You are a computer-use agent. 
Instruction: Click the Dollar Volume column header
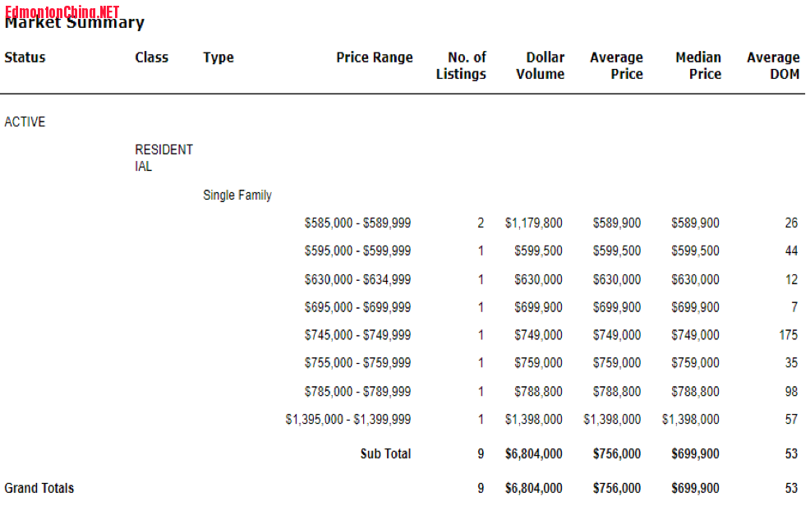click(x=541, y=66)
